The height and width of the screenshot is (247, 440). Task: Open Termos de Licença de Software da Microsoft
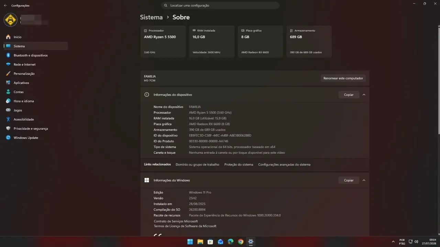pos(185,226)
